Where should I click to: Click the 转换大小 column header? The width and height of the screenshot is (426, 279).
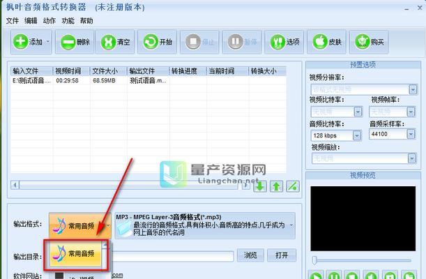267,71
